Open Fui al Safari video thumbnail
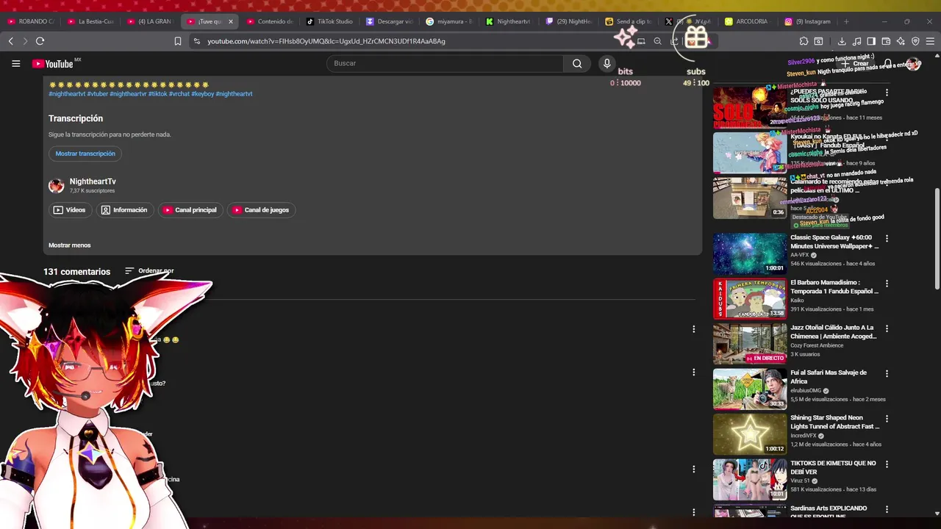Viewport: 941px width, 529px height. click(x=750, y=389)
